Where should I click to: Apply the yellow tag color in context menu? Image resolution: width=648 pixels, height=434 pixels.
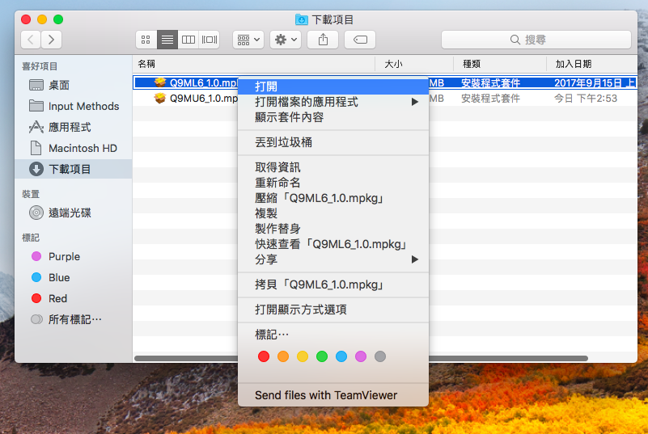pos(303,356)
